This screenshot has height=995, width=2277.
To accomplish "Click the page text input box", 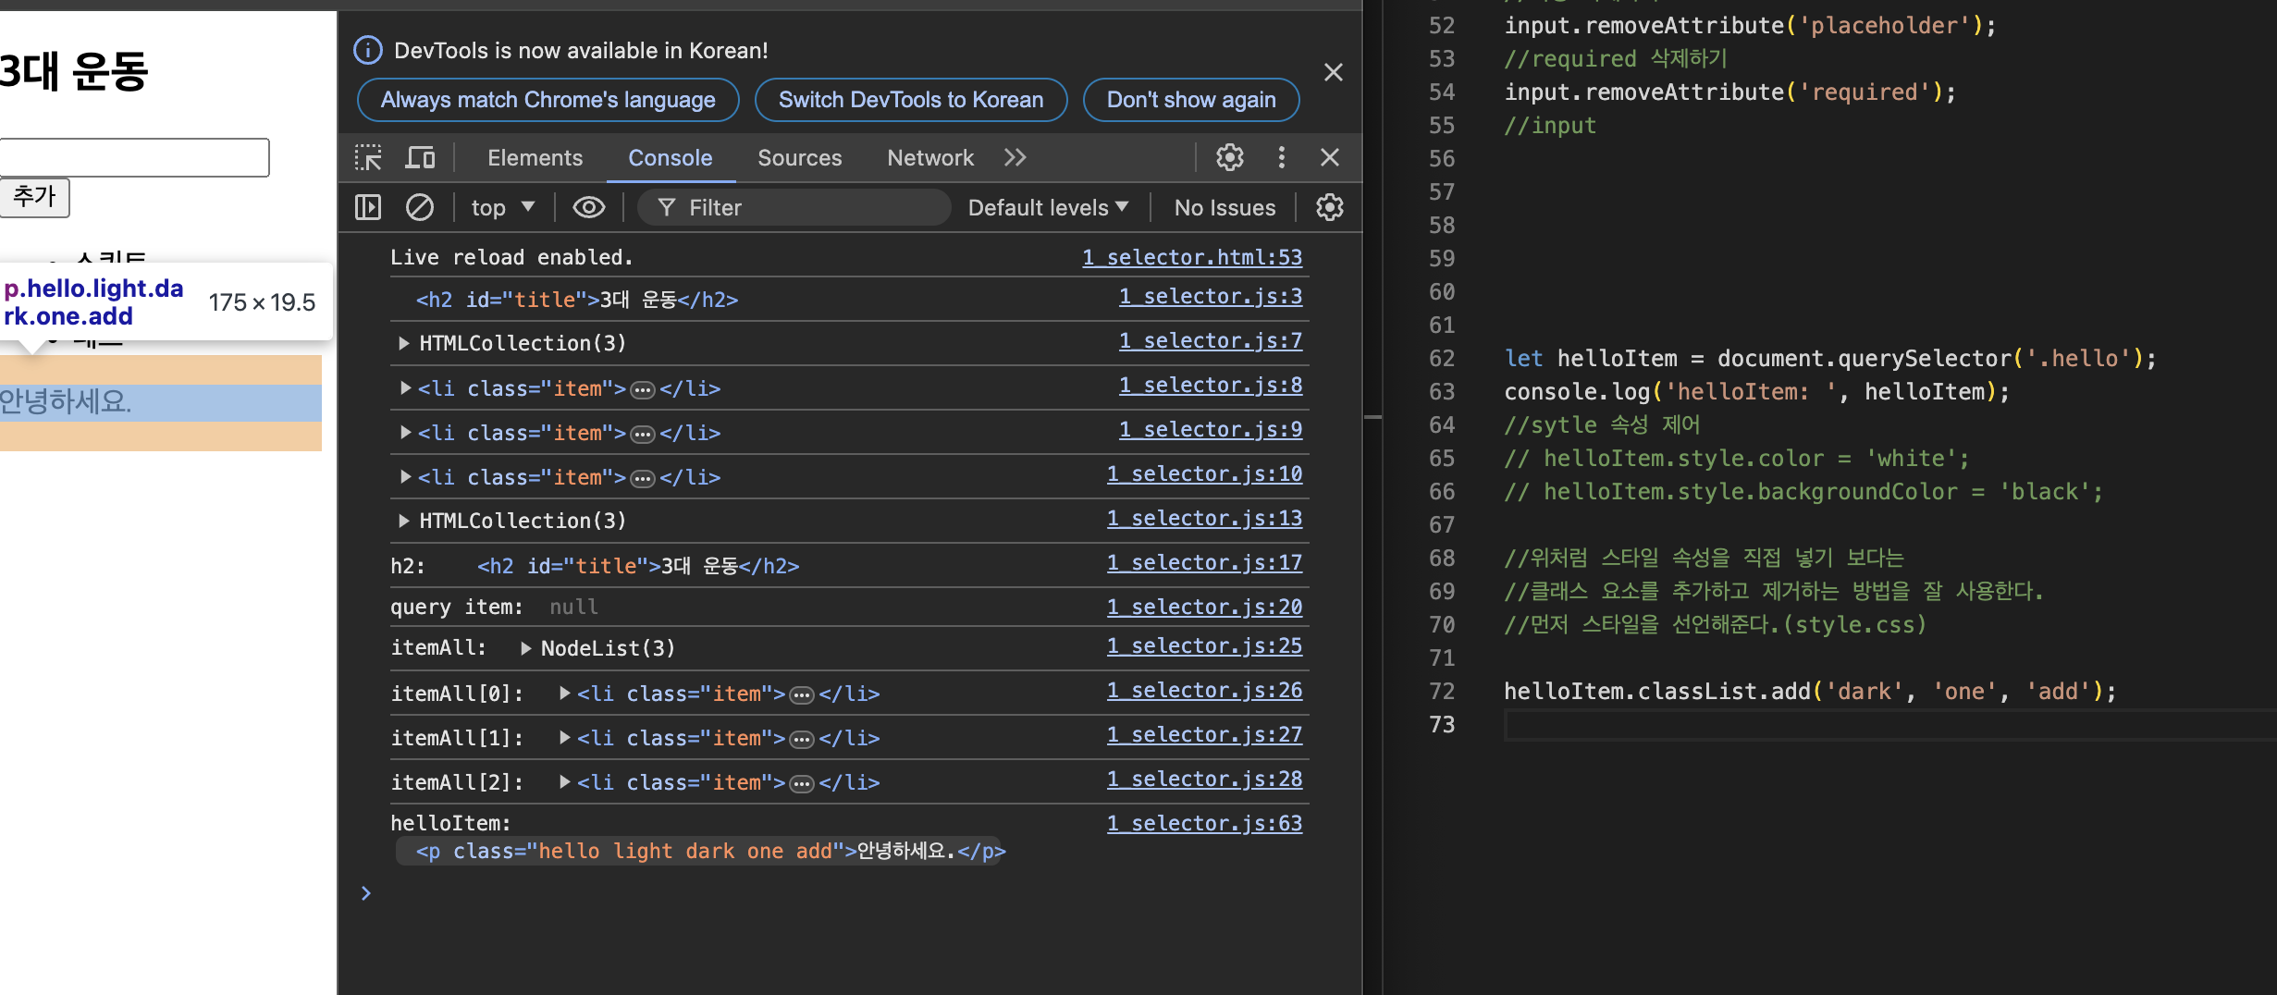I will point(134,157).
